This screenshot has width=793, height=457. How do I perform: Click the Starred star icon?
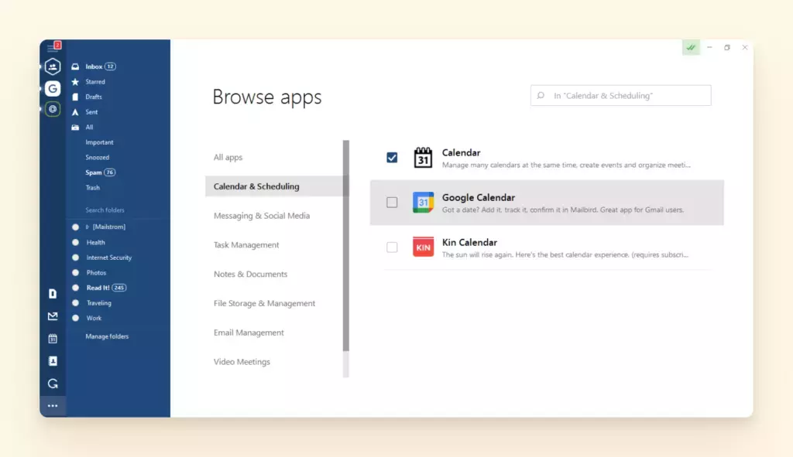tap(75, 81)
